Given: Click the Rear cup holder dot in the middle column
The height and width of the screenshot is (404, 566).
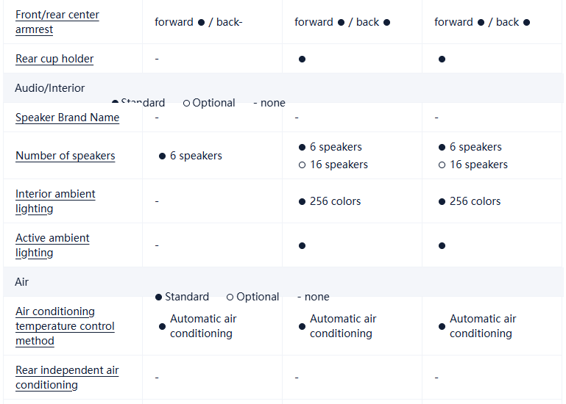Looking at the screenshot, I should click(303, 59).
